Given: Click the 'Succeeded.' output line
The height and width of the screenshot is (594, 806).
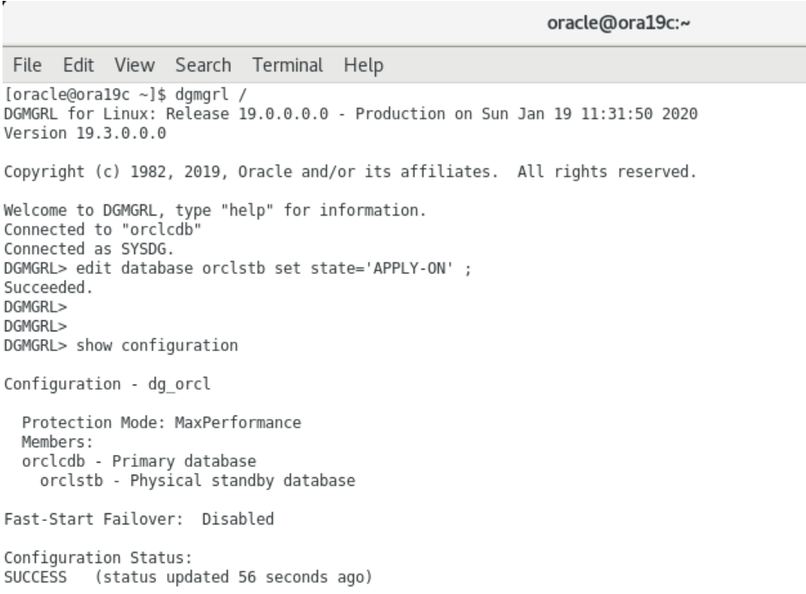Looking at the screenshot, I should tap(48, 288).
